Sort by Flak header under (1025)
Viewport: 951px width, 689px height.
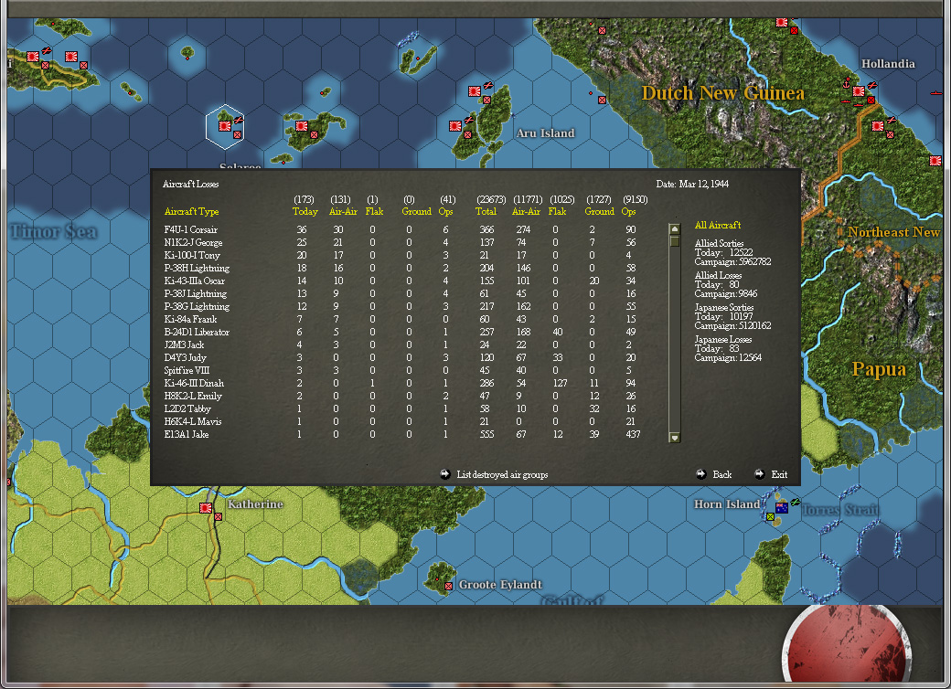pyautogui.click(x=557, y=211)
